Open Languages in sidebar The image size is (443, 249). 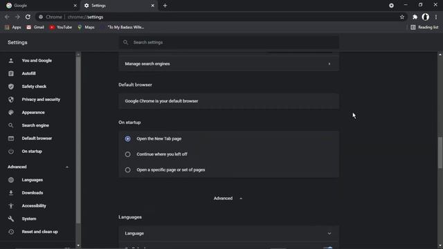pos(33,180)
